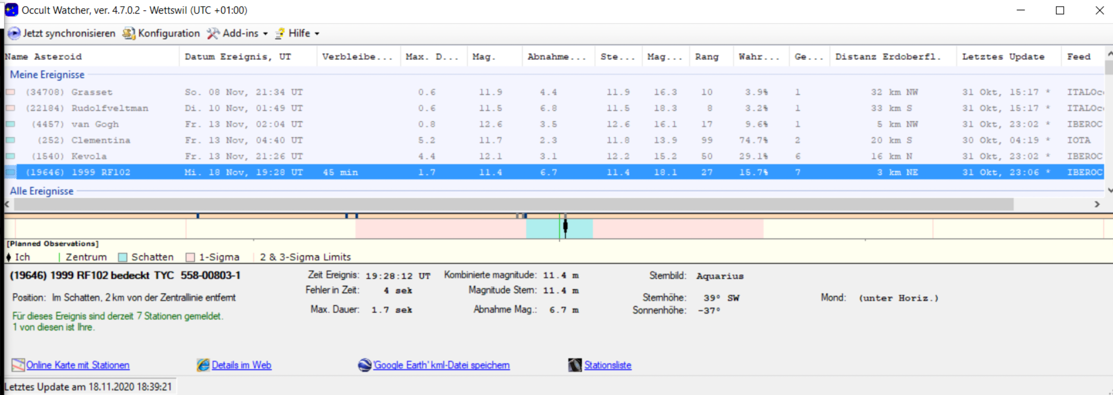This screenshot has width=1113, height=395.
Task: Sort by Name Asteroid column header
Action: click(43, 57)
